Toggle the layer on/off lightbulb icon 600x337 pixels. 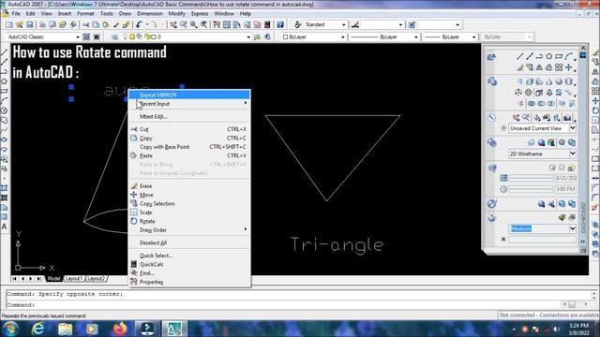tap(125, 37)
